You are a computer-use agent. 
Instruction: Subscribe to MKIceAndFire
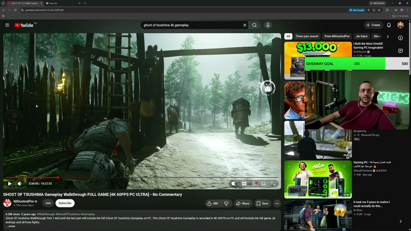coord(65,203)
